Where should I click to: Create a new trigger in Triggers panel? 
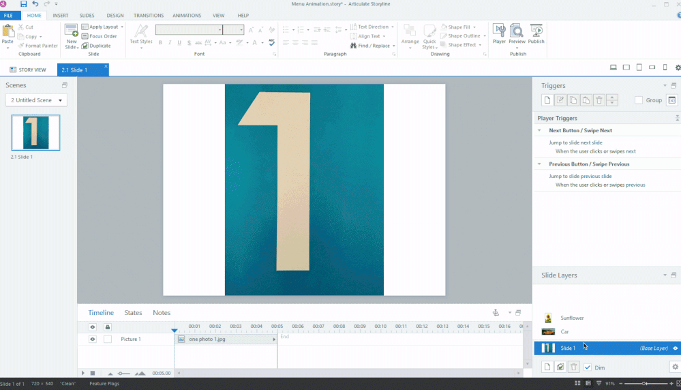point(547,100)
